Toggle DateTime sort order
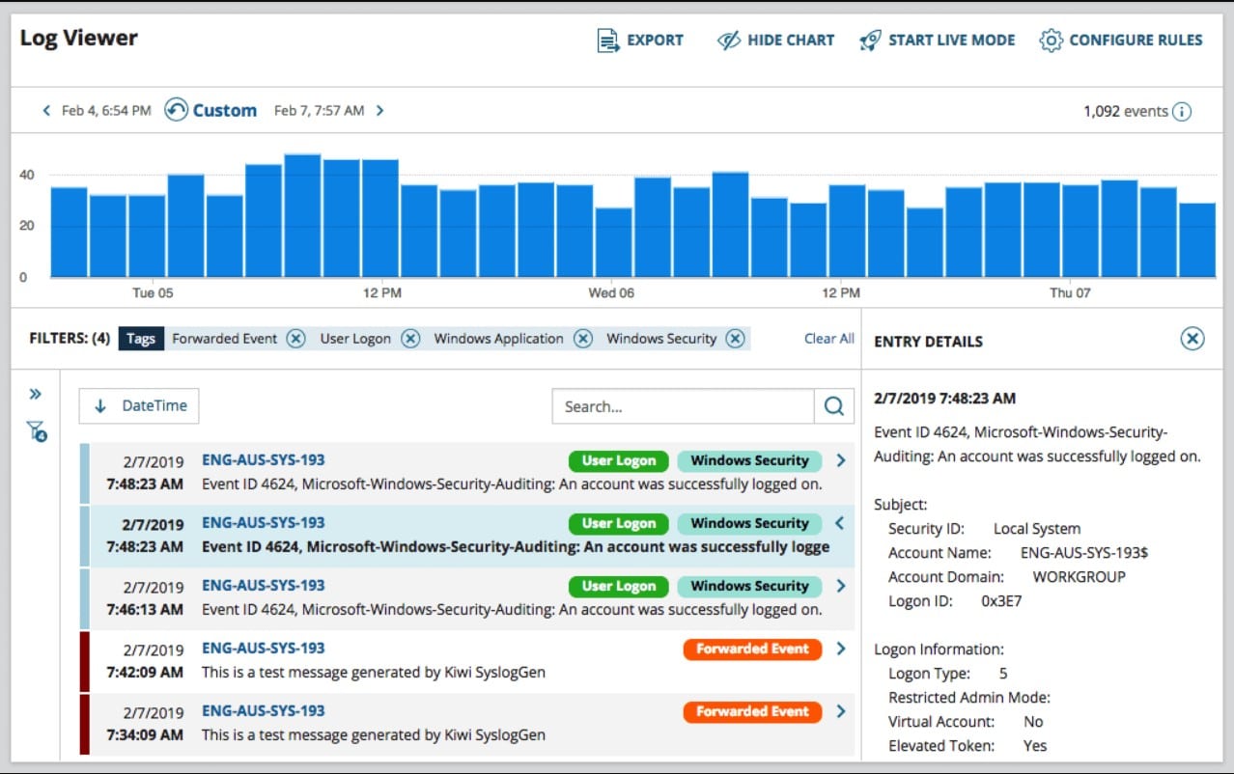 tap(139, 406)
